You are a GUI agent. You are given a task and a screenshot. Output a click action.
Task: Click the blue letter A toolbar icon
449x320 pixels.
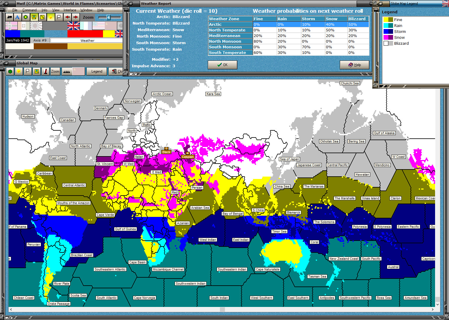pyautogui.click(x=17, y=17)
